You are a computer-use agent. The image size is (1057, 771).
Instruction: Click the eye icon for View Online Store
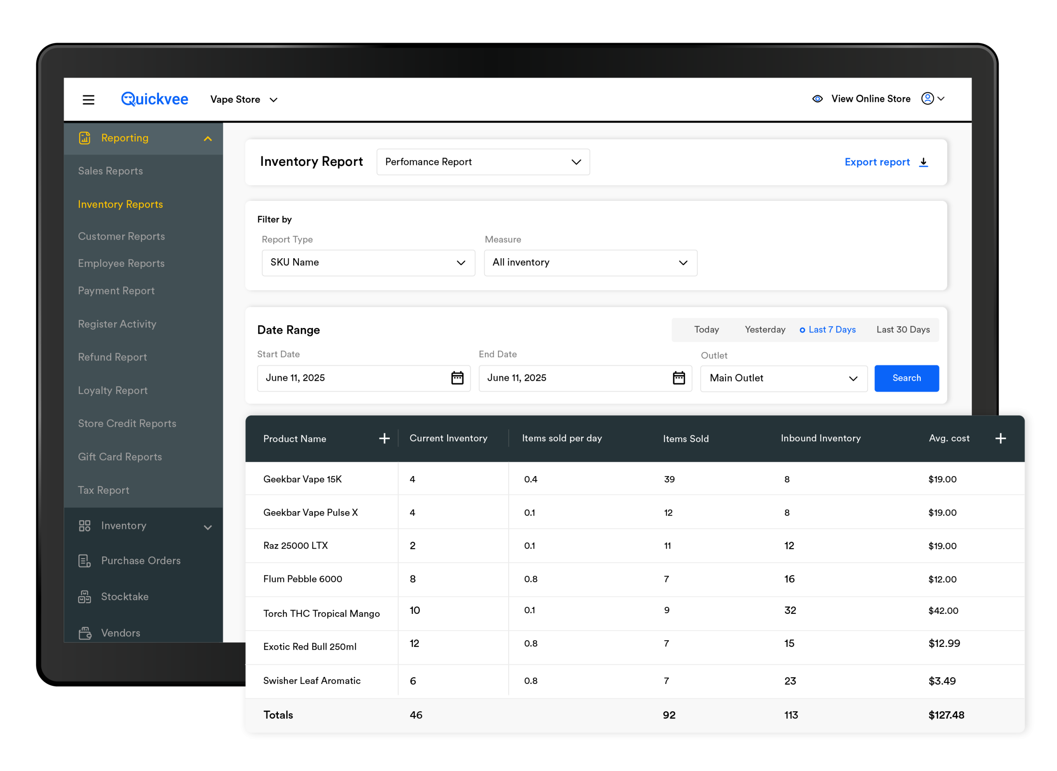pos(817,99)
